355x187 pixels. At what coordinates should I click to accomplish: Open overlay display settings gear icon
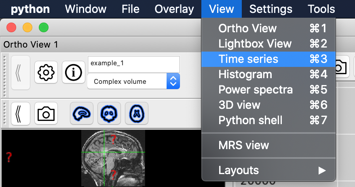point(46,73)
